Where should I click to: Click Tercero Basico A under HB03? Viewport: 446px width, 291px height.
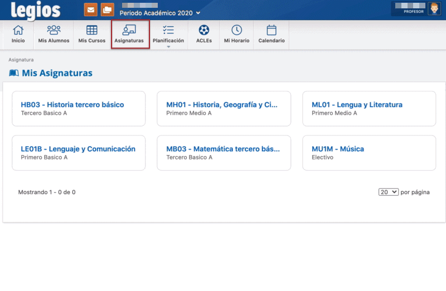pyautogui.click(x=44, y=113)
